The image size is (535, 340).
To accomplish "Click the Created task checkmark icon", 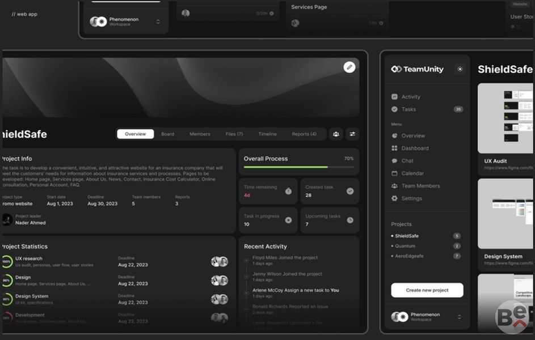I will coord(350,191).
